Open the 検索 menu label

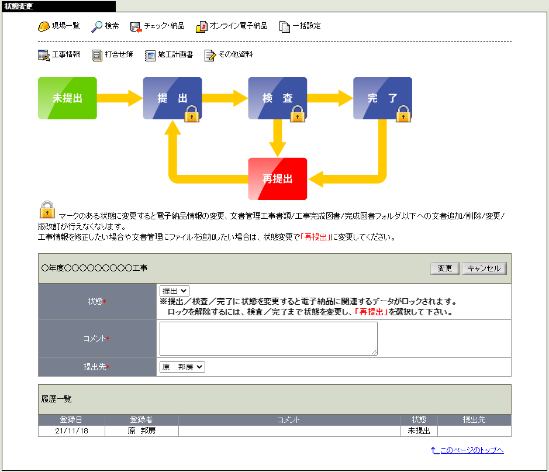tap(112, 26)
